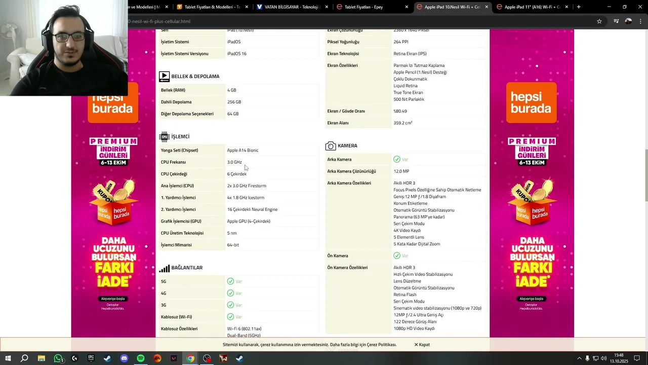
Task: Open a new browser tab
Action: (579, 7)
